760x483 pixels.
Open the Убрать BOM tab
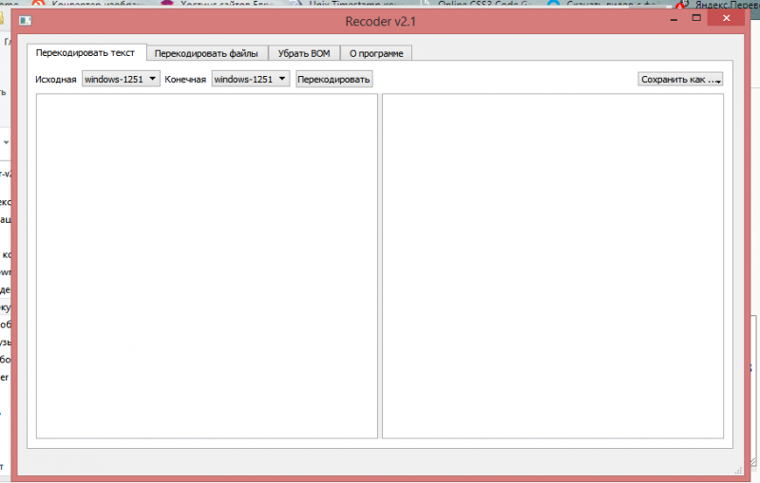click(304, 53)
